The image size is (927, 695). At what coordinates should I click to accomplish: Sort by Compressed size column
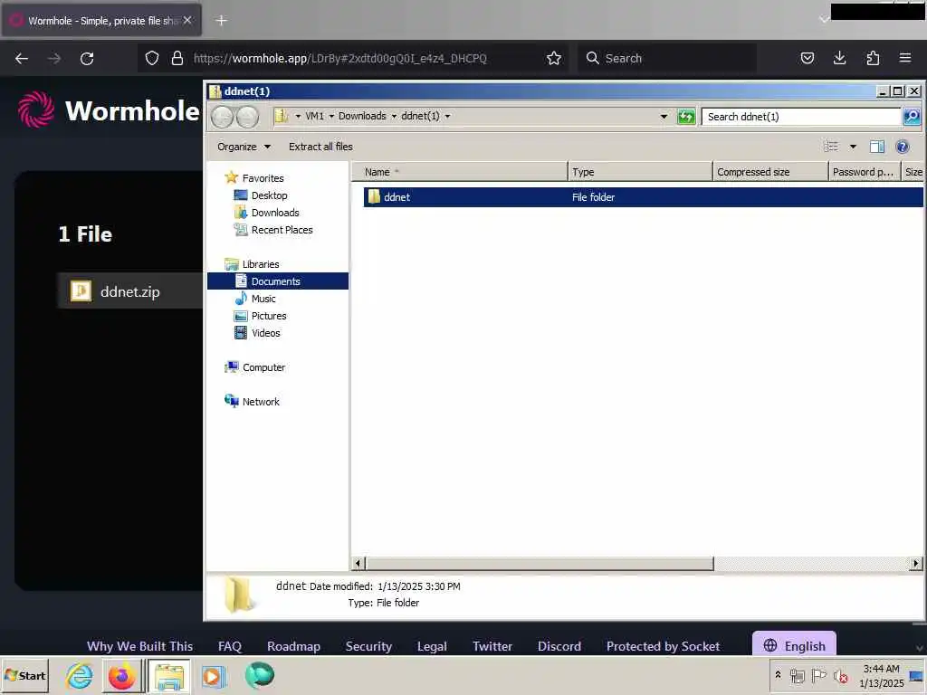coord(770,172)
